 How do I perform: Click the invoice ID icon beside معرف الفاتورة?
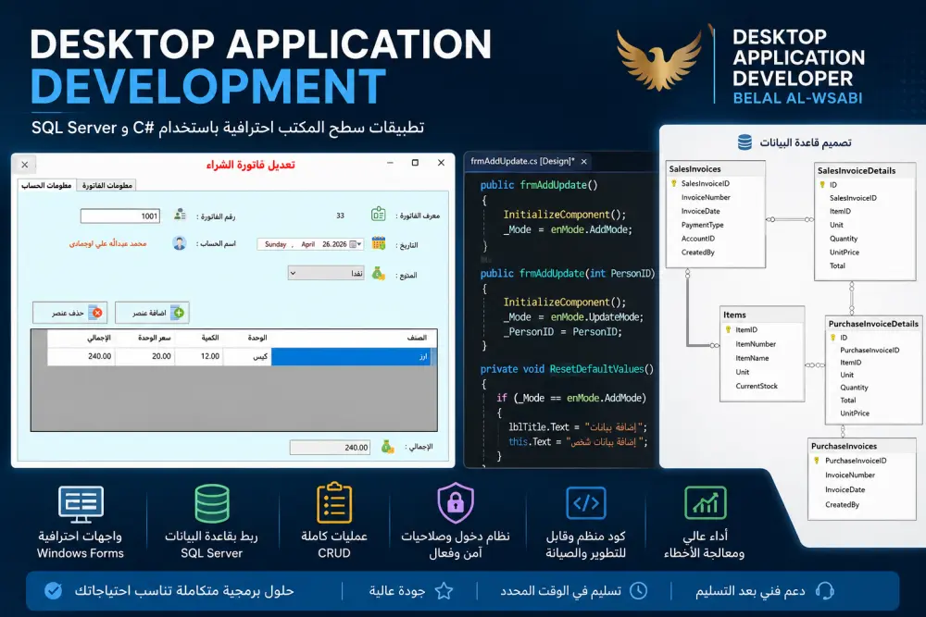point(379,214)
